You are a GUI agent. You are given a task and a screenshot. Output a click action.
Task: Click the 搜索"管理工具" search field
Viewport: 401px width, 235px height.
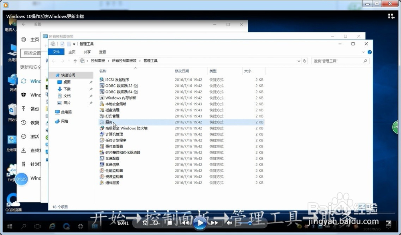click(340, 61)
